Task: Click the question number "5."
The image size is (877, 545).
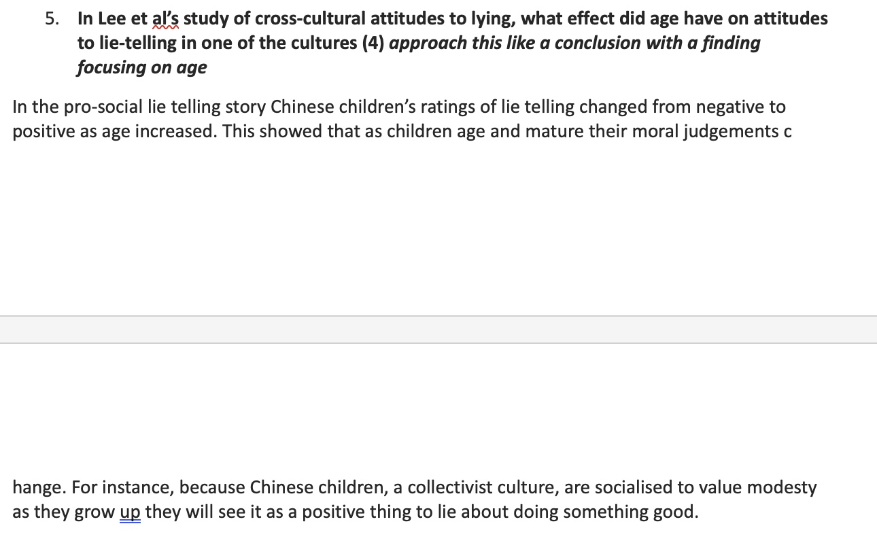Action: [53, 19]
